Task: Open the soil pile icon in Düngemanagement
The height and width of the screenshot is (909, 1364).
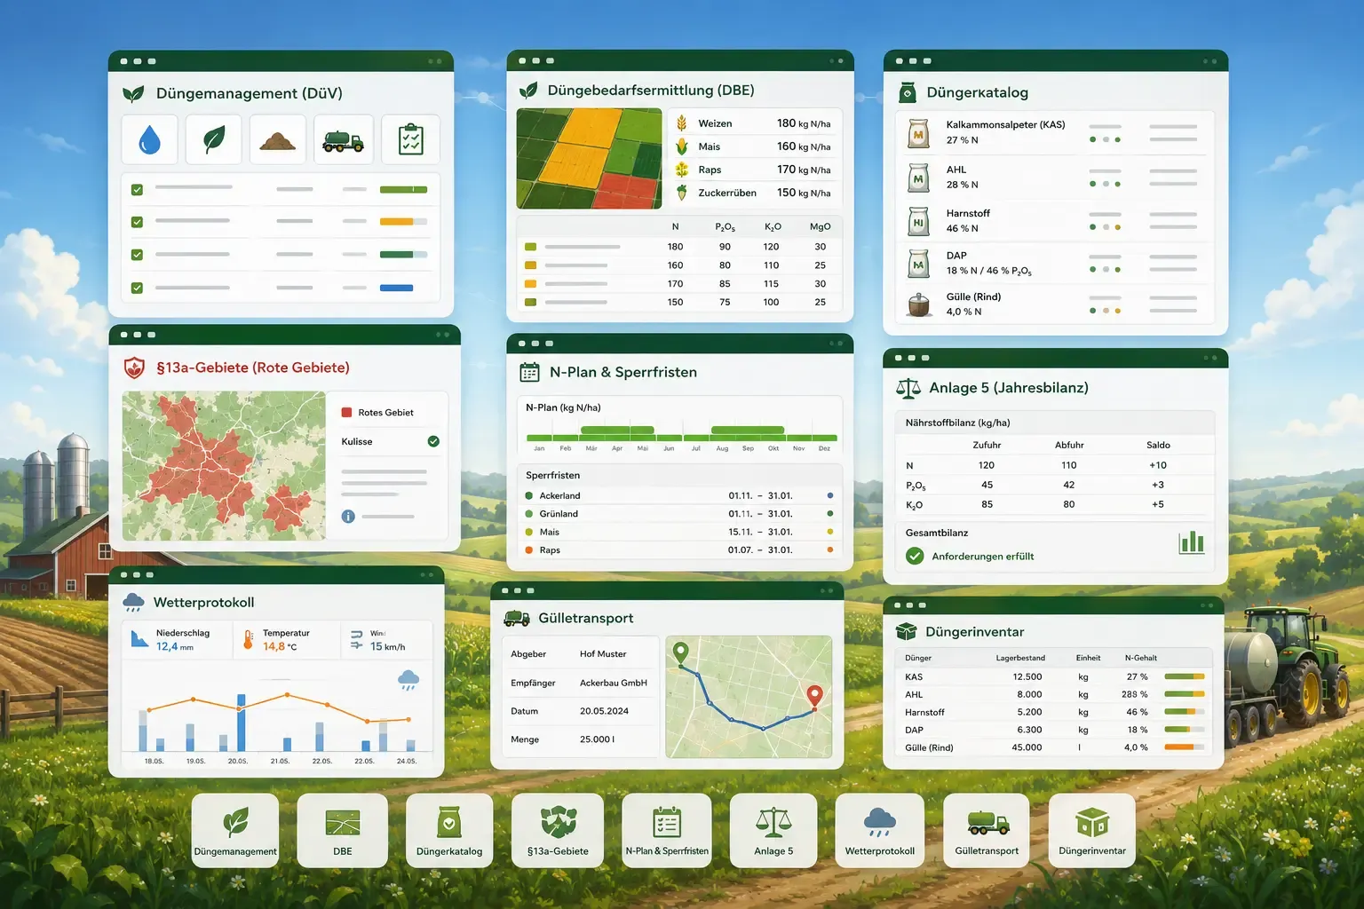Action: point(278,139)
